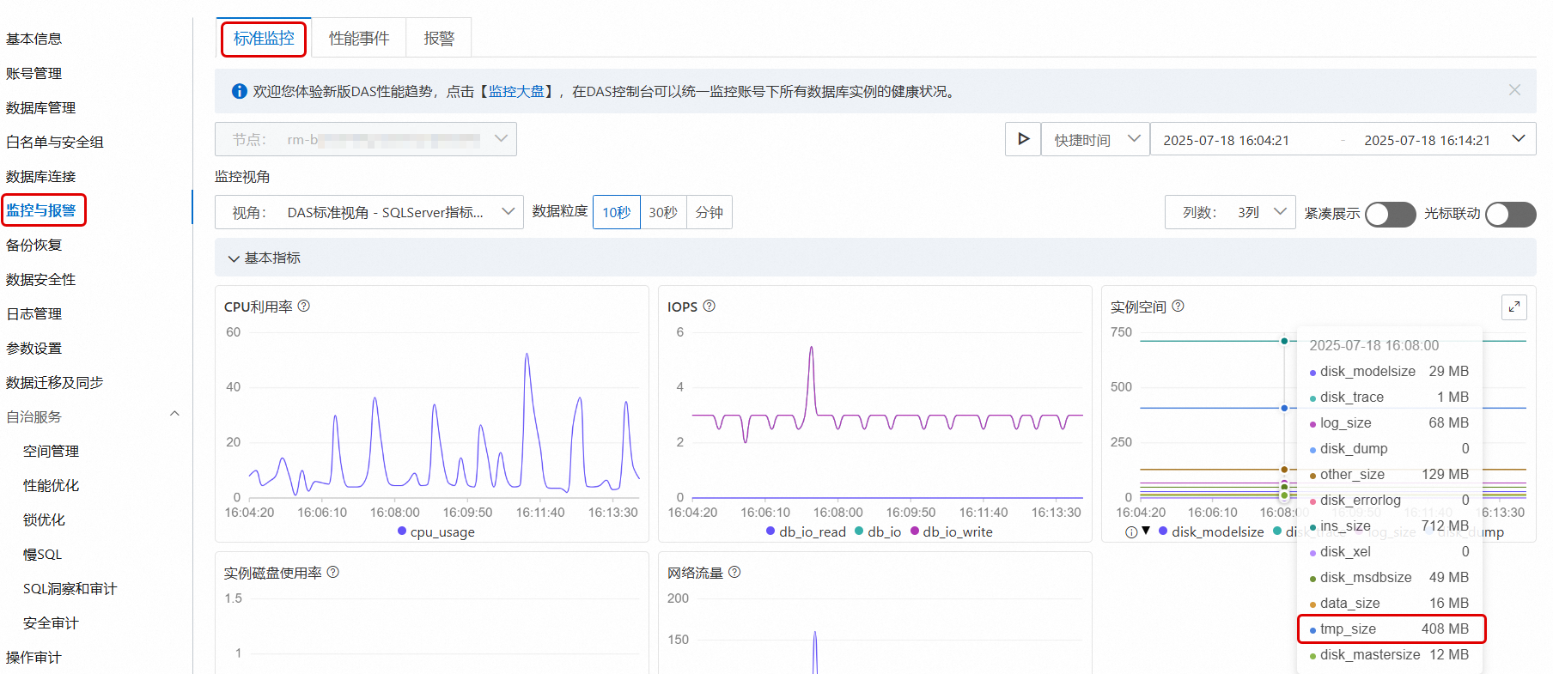Click the disk_mastersize 12 MB tooltip row

1390,654
